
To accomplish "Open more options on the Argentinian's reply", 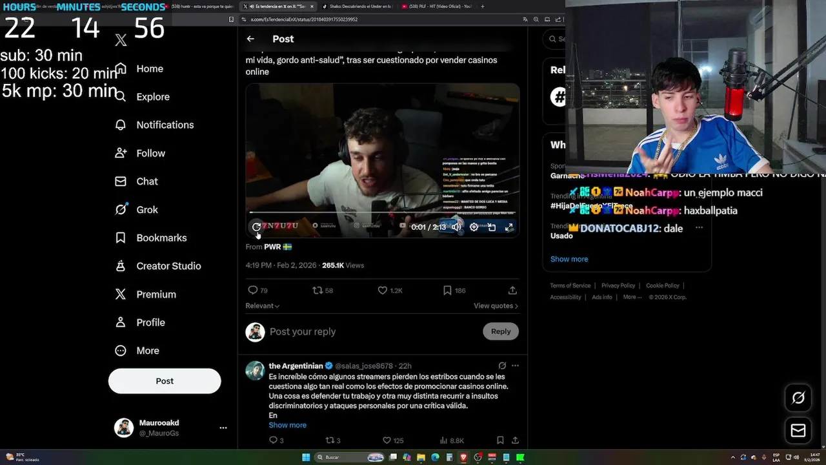I will pyautogui.click(x=515, y=366).
